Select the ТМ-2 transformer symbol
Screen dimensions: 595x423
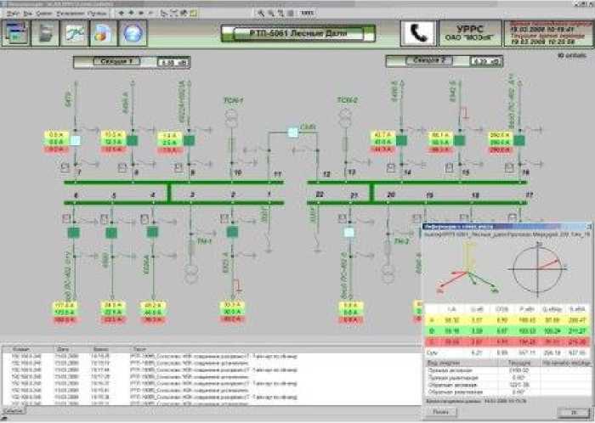(388, 274)
